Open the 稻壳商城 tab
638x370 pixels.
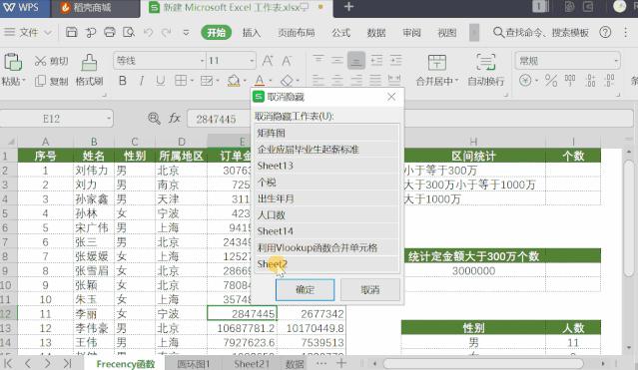tap(95, 8)
